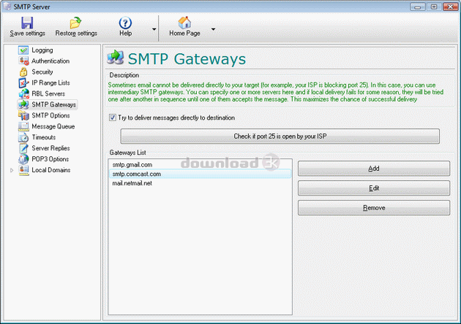Click the SMTP Gateways sidebar icon
This screenshot has width=461, height=324.
[x=23, y=104]
